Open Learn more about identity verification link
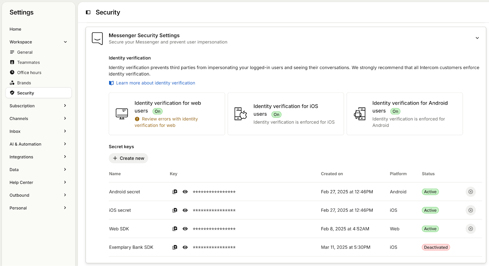This screenshot has width=489, height=266. point(156,83)
